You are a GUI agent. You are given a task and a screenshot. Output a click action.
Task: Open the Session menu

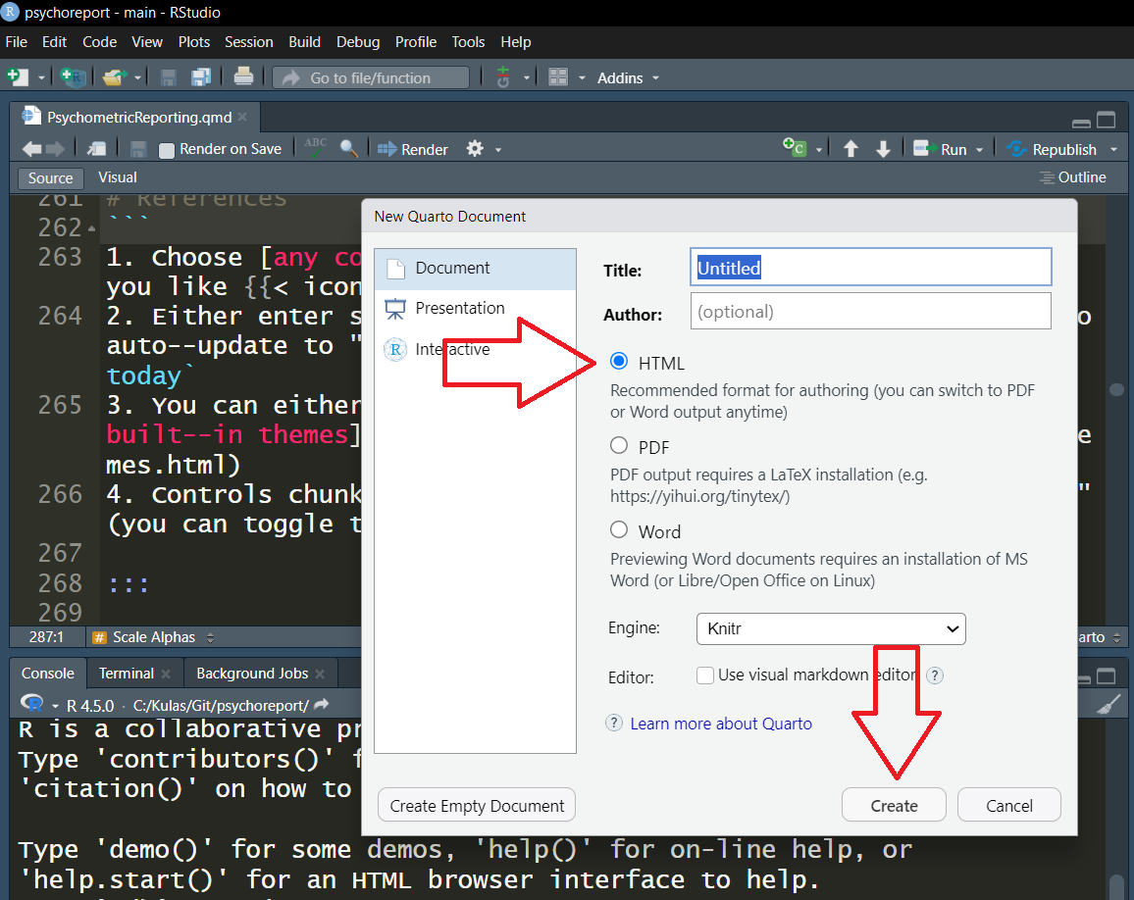[248, 41]
